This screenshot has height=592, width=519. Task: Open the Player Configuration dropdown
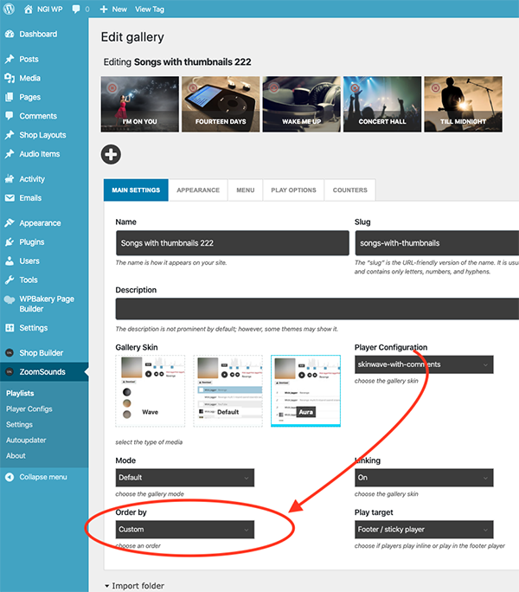click(424, 364)
